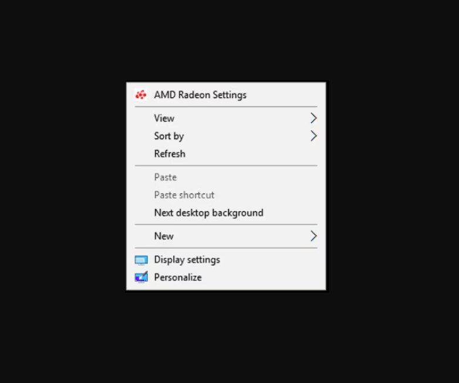This screenshot has width=459, height=383.
Task: Click the disabled Paste shortcut entry
Action: click(x=184, y=195)
